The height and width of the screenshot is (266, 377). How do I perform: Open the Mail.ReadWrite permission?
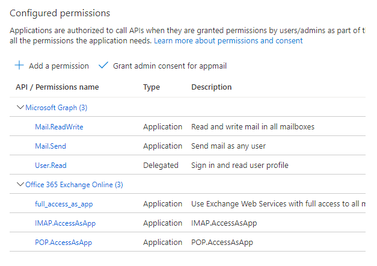coord(59,127)
